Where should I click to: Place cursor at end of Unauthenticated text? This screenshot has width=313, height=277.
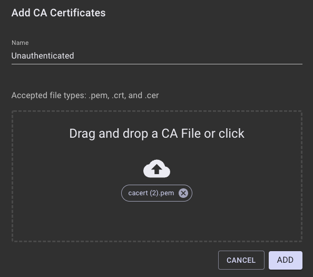coord(74,56)
